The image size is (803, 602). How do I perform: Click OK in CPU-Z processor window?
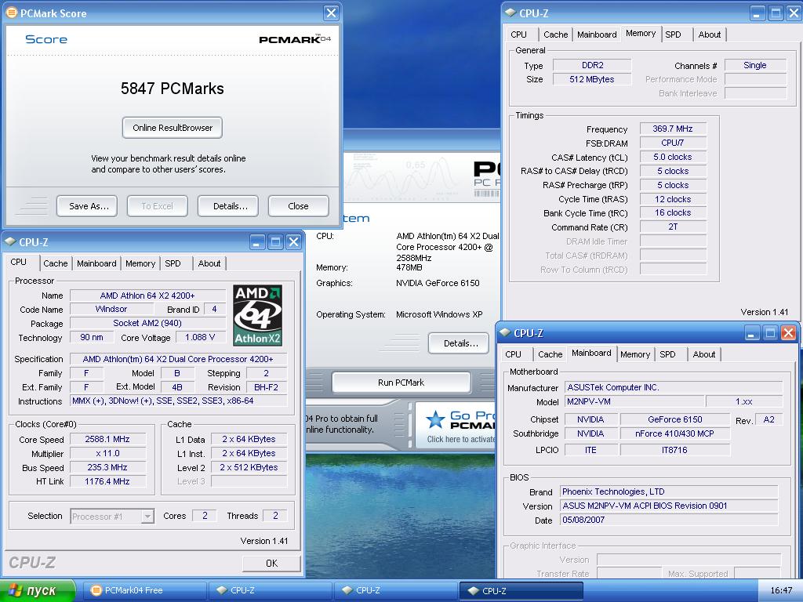pos(271,563)
